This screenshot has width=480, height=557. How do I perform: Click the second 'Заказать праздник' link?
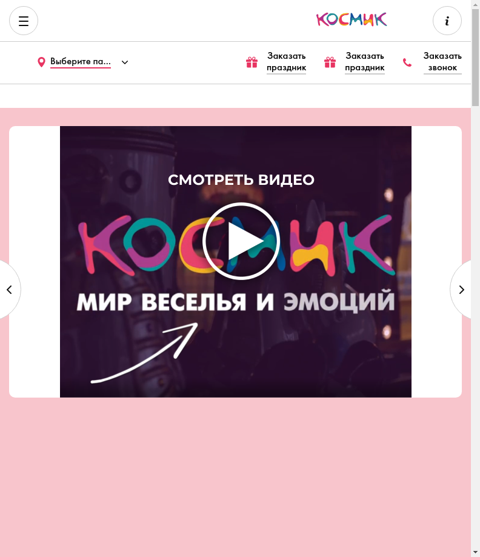tap(364, 62)
